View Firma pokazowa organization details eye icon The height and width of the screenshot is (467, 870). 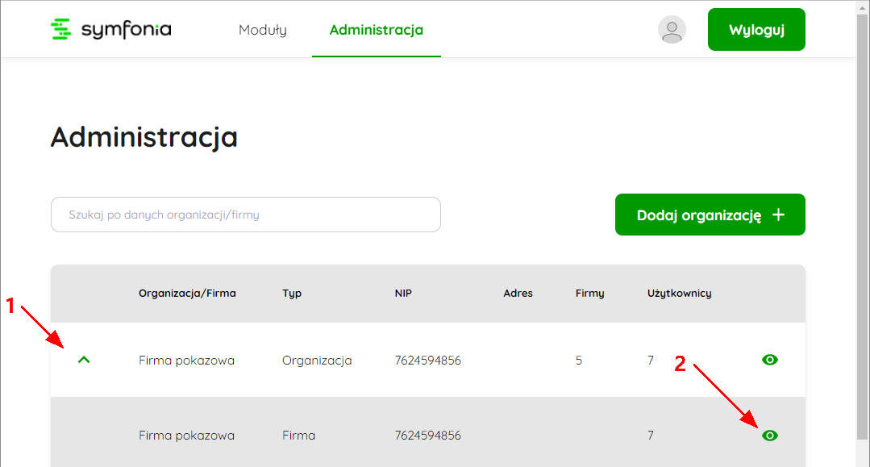[x=769, y=360]
